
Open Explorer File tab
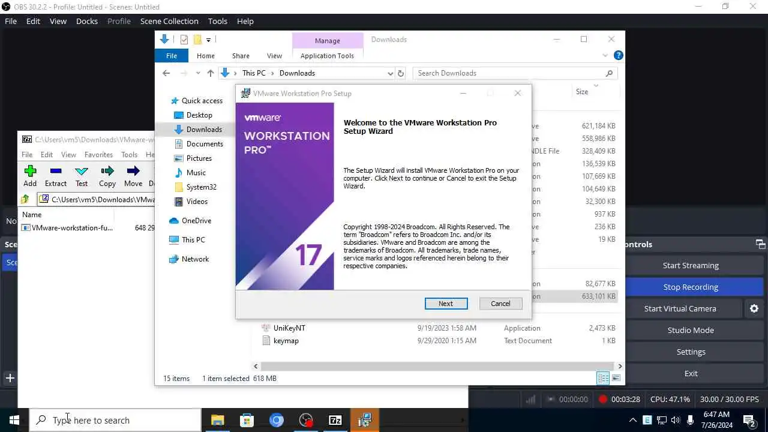[172, 56]
